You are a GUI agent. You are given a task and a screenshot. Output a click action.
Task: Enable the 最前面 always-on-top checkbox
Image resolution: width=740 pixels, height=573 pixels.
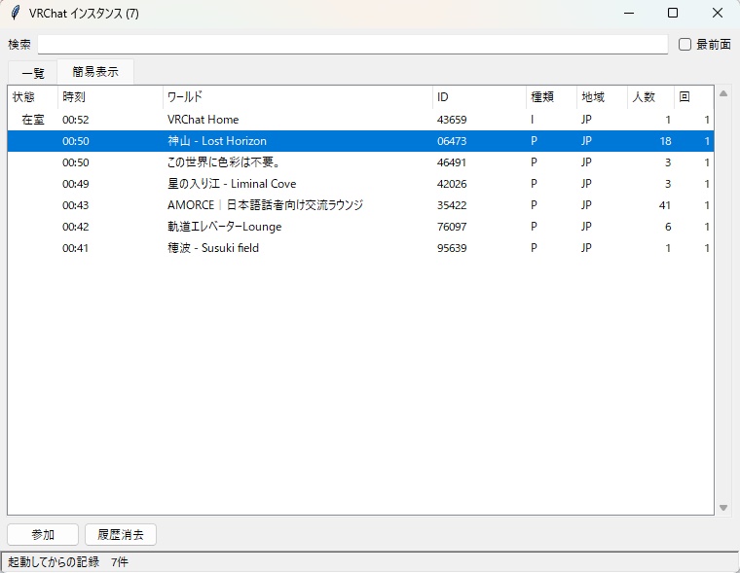pyautogui.click(x=684, y=45)
